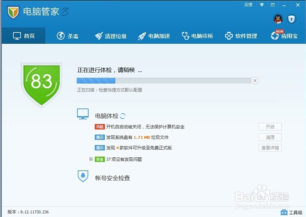306x217 pixels.
Task: Click the 提示 tag beside 4款软件 upgrade
Action: [100, 148]
